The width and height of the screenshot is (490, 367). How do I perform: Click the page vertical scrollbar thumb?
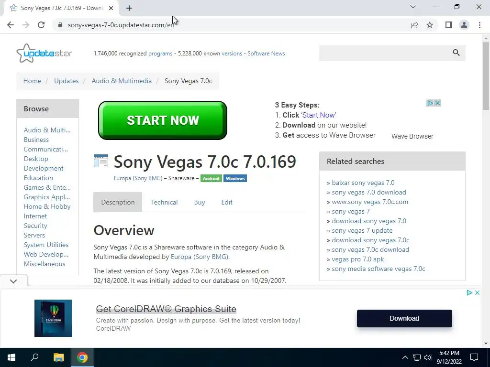[486, 76]
